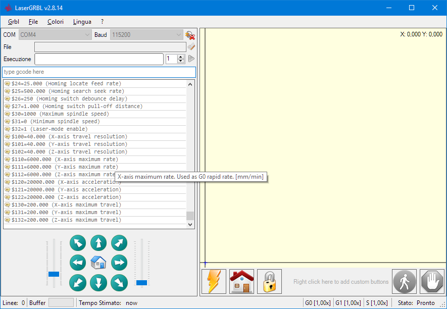447x309 pixels.
Task: Select the $27=1.000 Homing switch pull-off row
Action: click(x=95, y=107)
